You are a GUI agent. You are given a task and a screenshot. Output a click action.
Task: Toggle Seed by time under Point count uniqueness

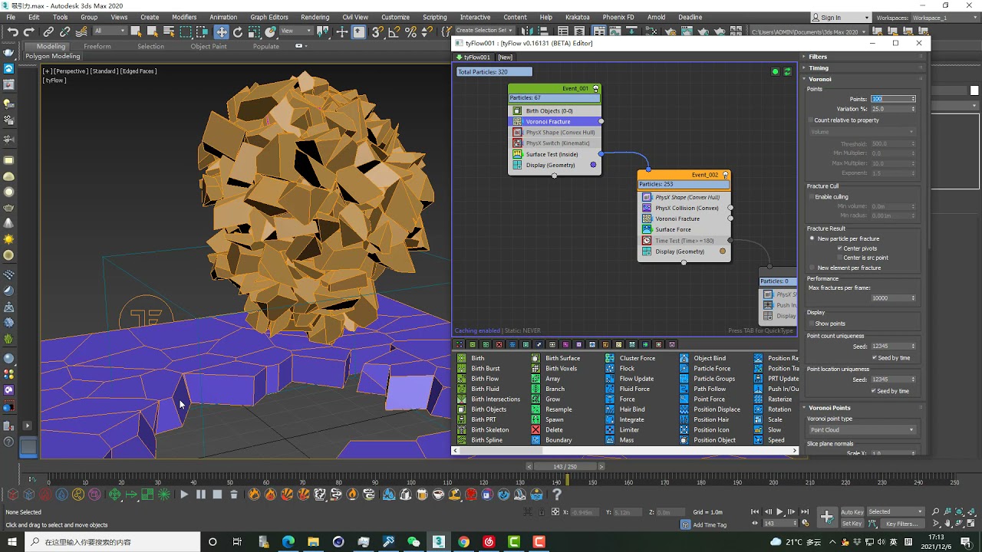[x=875, y=358]
